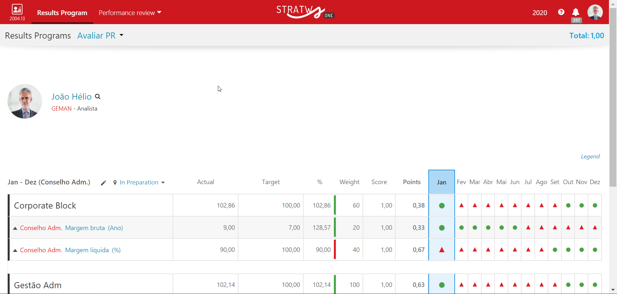Click the pencil edit icon beside Jan - Dez
This screenshot has height=294, width=617.
point(103,183)
